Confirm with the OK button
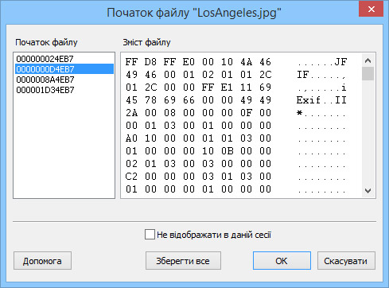Screen dimensions: 389x288 coord(282,261)
